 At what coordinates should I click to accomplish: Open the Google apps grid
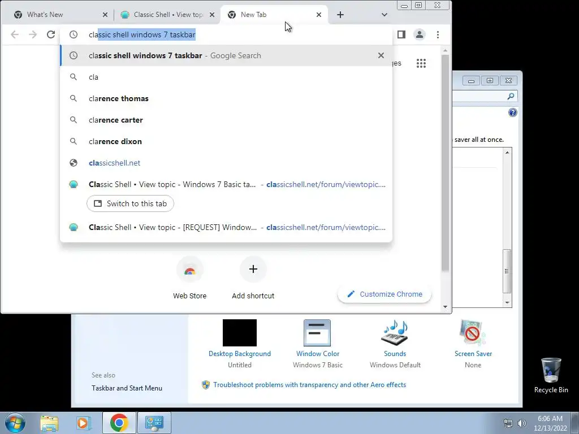click(421, 63)
